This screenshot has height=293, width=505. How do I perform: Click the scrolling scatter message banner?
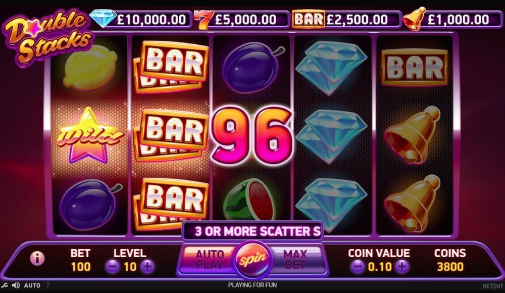pyautogui.click(x=253, y=231)
